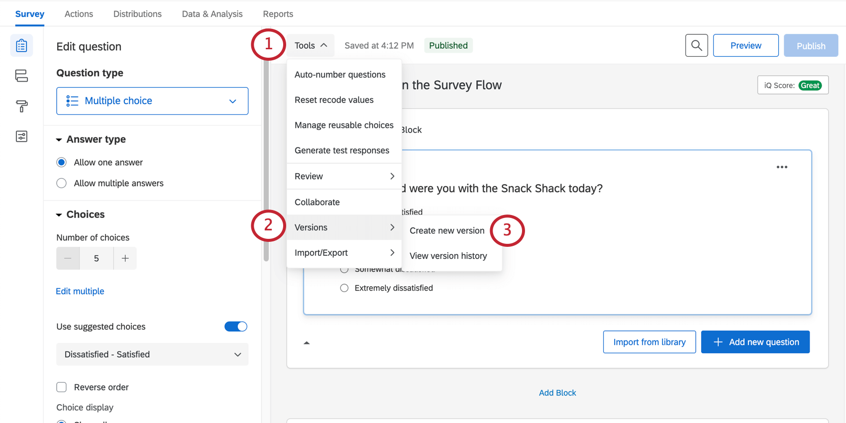Open the Dissatisfied - Satisfied scale dropdown
Viewport: 846px width, 423px height.
(x=152, y=354)
